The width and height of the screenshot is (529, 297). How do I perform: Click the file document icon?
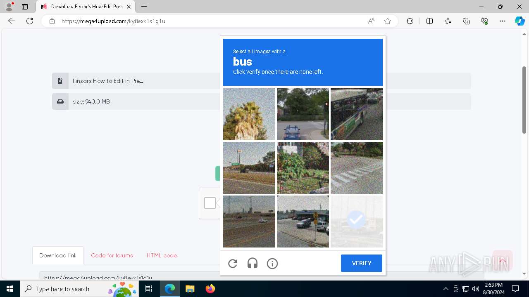[60, 81]
